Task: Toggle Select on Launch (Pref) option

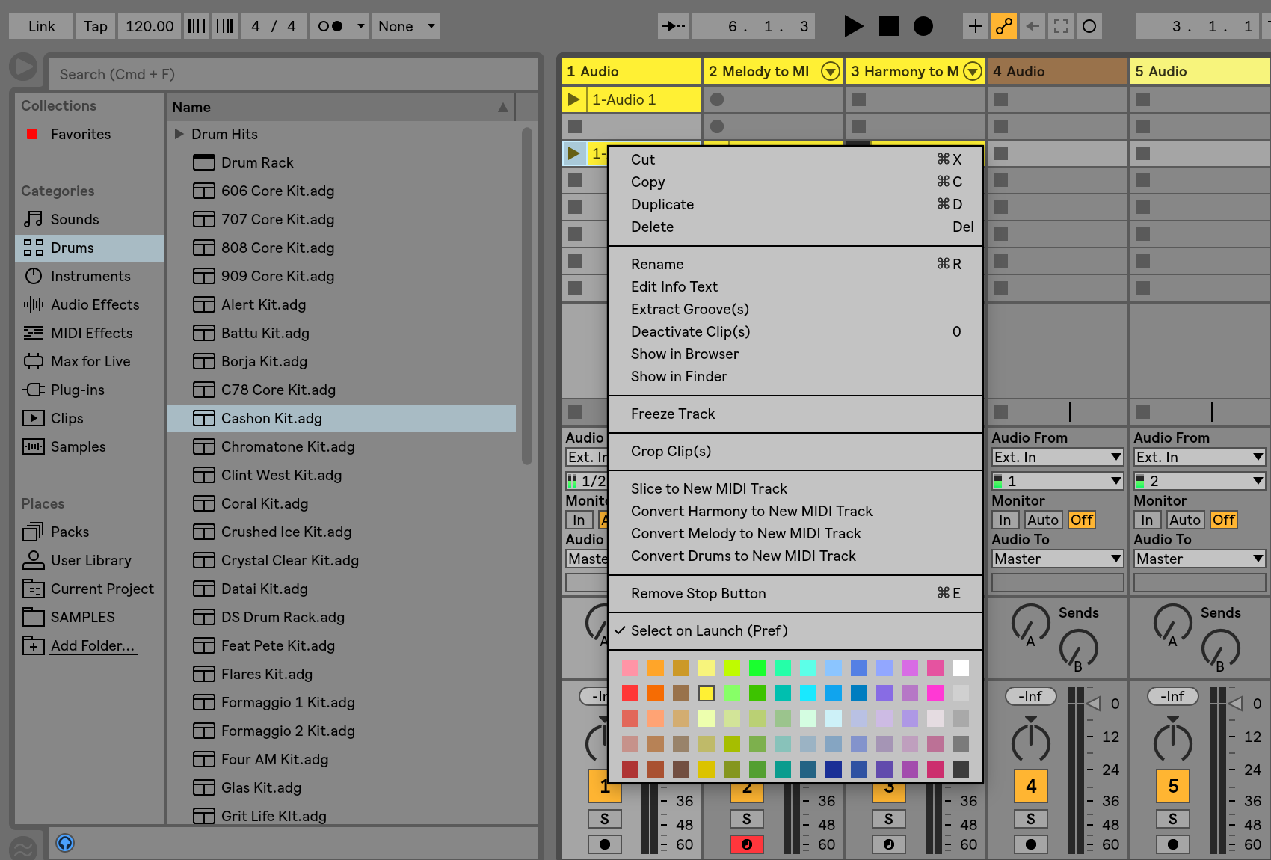Action: (x=795, y=630)
